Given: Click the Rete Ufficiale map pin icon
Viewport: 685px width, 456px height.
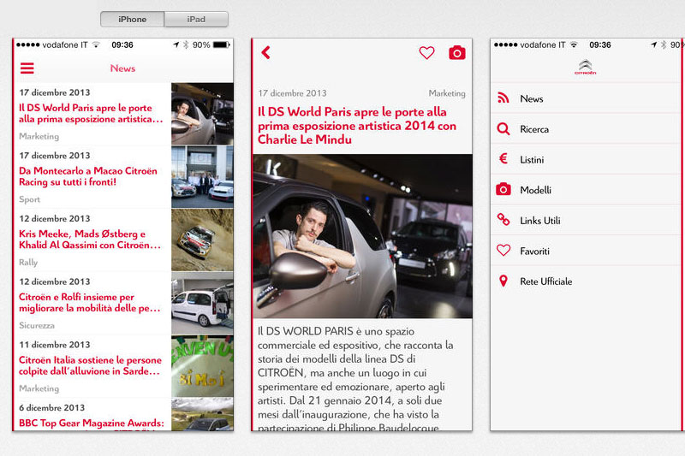Looking at the screenshot, I should 503,281.
